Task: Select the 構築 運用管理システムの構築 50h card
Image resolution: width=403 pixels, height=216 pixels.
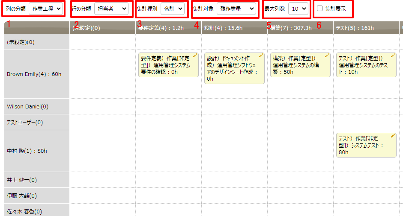Action: [x=300, y=65]
